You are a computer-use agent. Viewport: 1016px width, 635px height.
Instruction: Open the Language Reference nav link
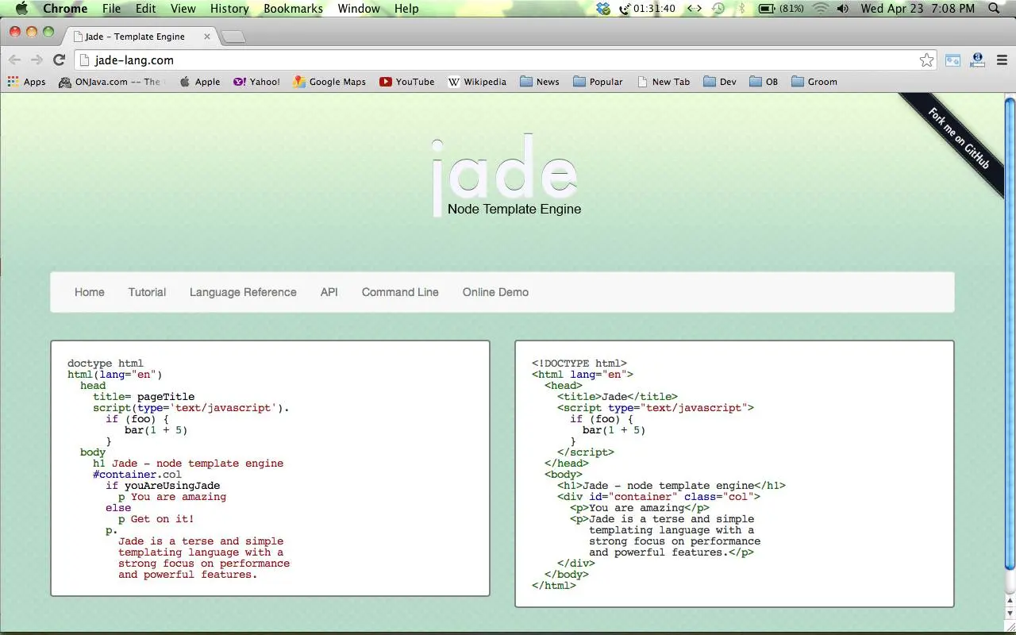pos(243,292)
